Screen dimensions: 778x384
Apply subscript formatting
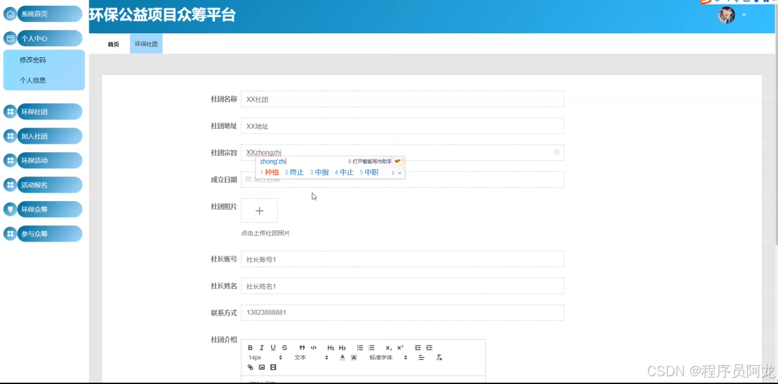pyautogui.click(x=389, y=348)
